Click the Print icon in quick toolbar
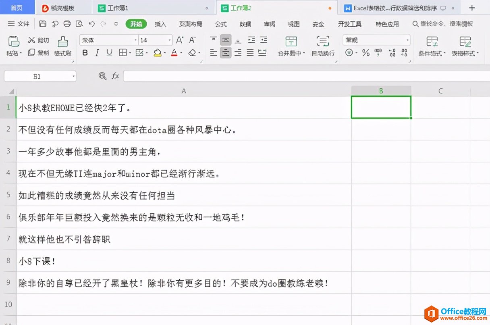 67,24
